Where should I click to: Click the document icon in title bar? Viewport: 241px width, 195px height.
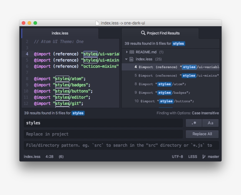coord(97,23)
